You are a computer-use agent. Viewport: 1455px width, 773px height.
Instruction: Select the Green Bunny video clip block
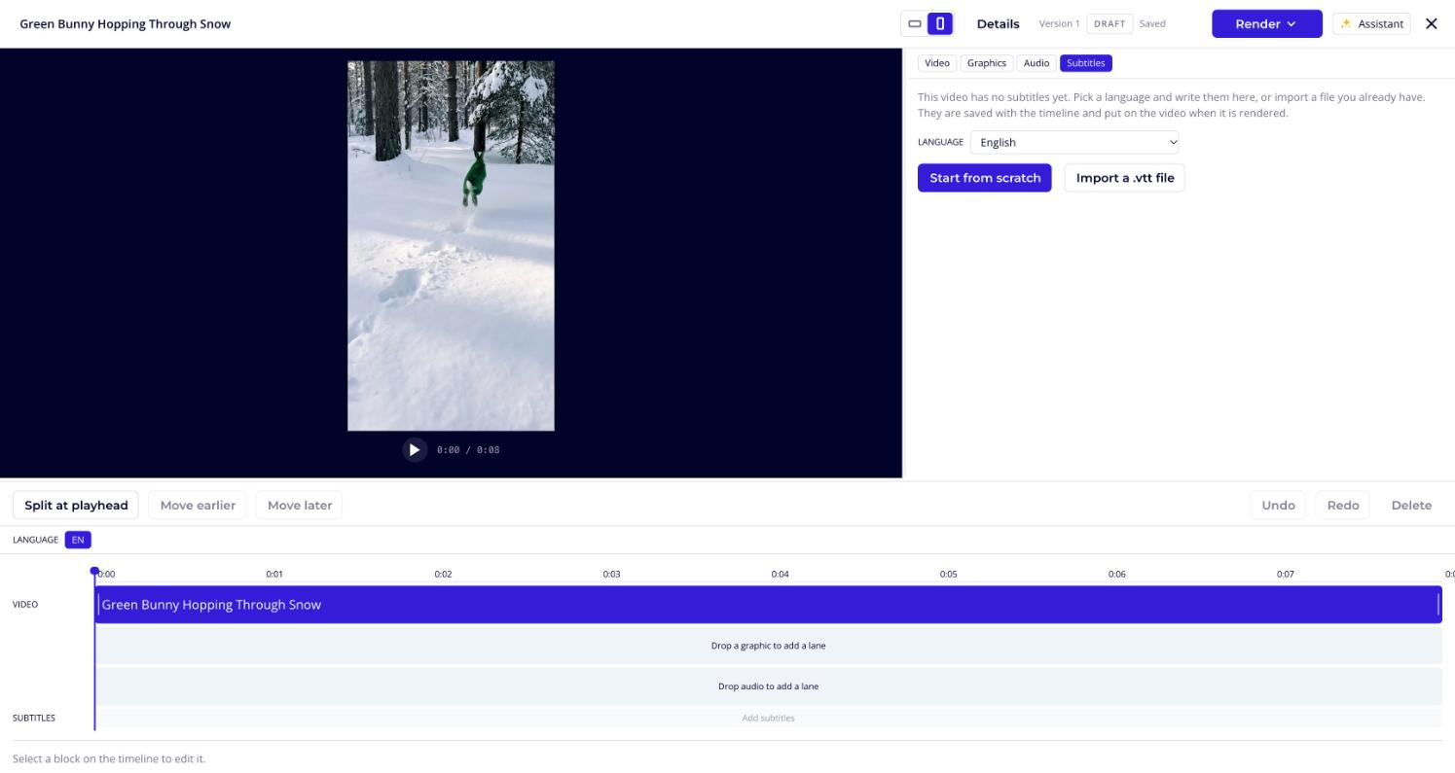[768, 605]
